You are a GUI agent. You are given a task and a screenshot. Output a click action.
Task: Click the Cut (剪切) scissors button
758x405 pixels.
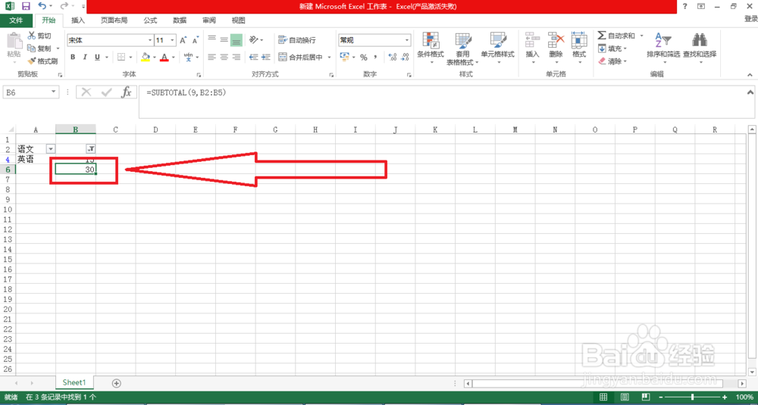coord(39,36)
